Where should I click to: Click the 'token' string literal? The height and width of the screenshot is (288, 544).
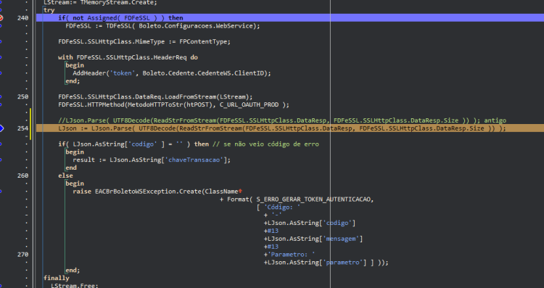click(123, 73)
